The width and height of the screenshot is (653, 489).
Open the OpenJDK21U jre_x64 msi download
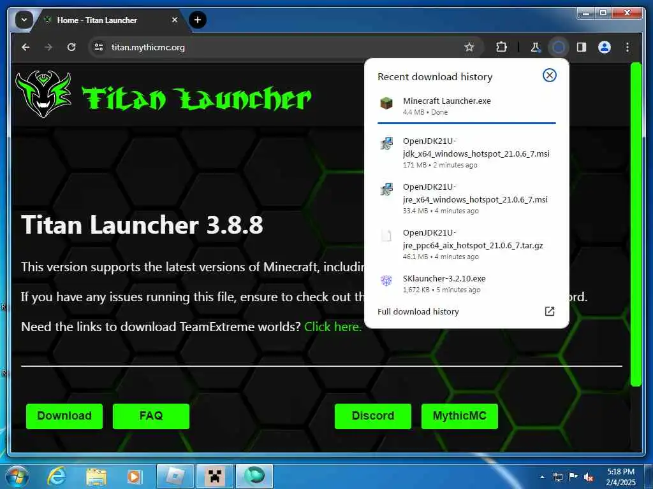(x=466, y=199)
